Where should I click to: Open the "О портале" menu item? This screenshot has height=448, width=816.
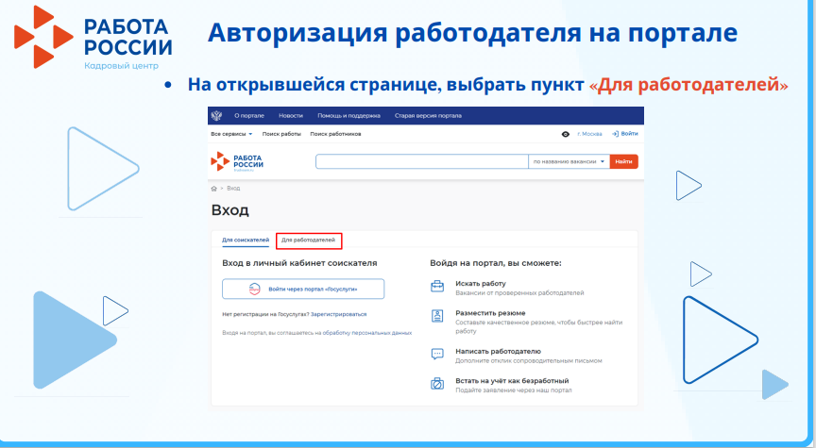pos(249,116)
